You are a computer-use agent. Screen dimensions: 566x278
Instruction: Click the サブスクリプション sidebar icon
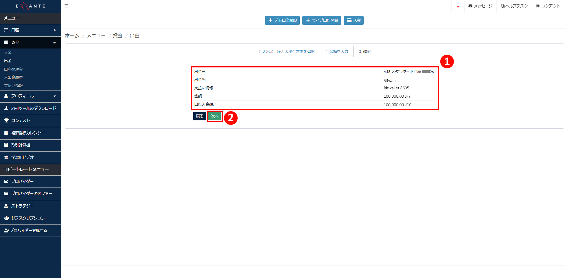(6, 218)
